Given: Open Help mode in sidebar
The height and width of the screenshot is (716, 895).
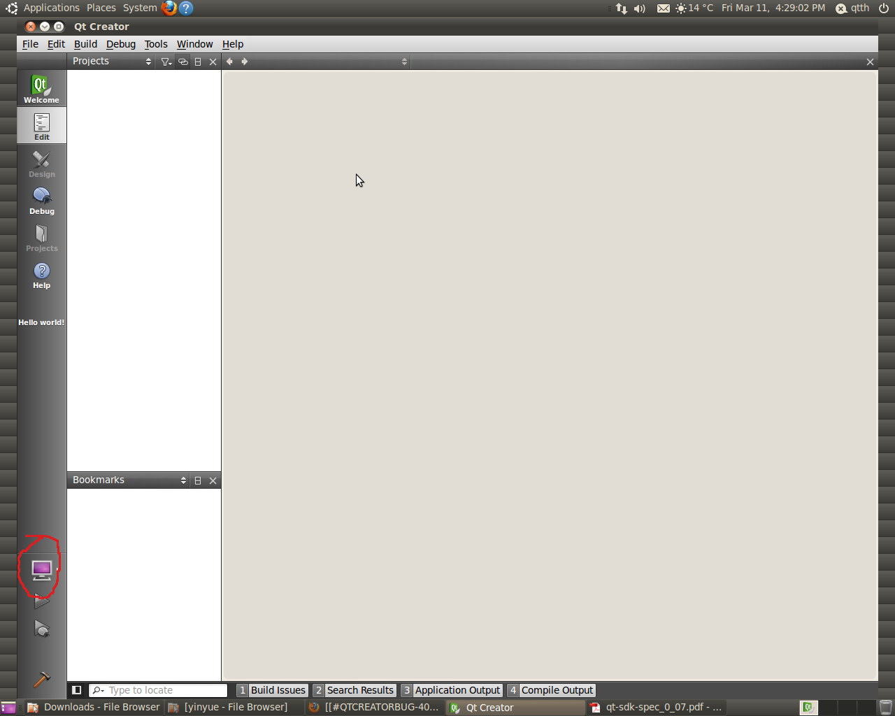Looking at the screenshot, I should 41,274.
